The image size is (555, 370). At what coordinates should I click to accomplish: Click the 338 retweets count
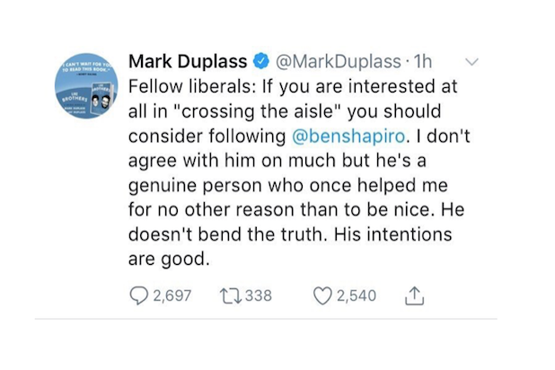click(258, 295)
